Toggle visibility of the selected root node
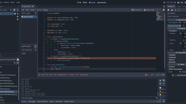Viewport: 186px width, 104px height. (17, 14)
